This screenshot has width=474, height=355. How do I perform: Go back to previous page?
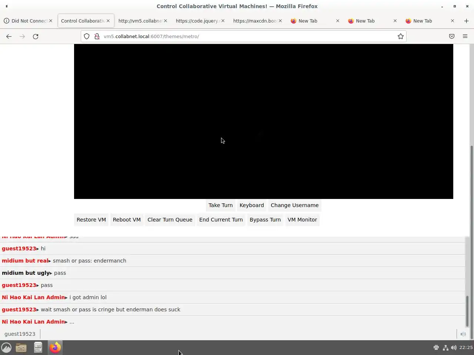(9, 36)
